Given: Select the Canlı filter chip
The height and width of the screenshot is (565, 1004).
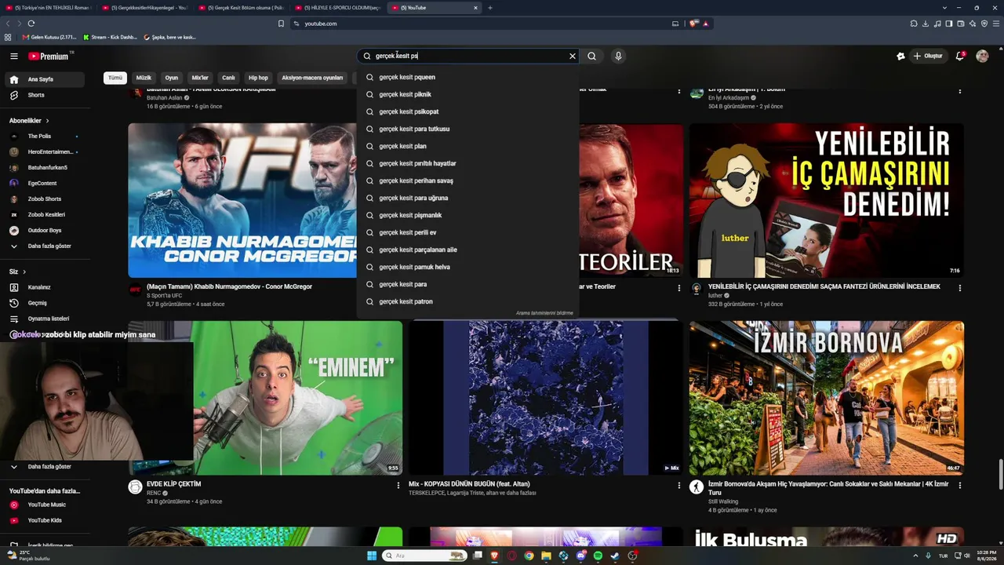Looking at the screenshot, I should pyautogui.click(x=228, y=78).
